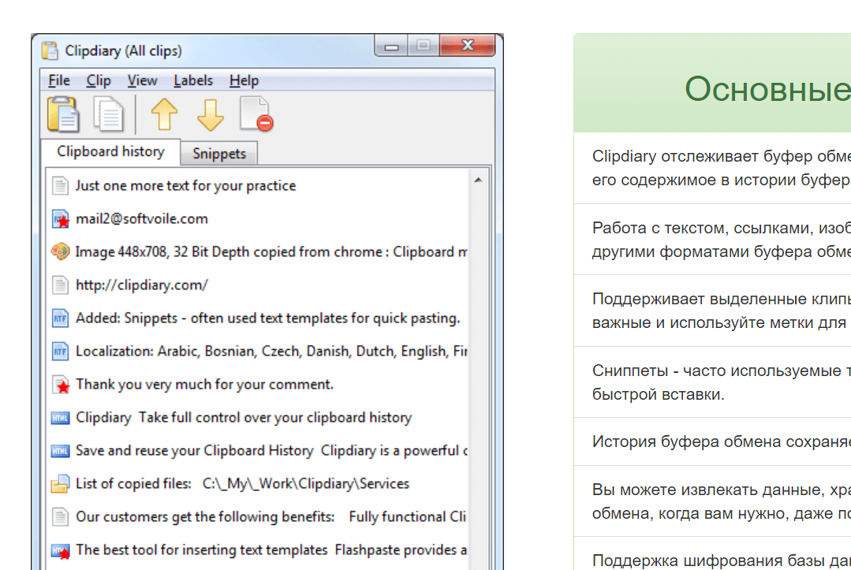Image resolution: width=851 pixels, height=570 pixels.
Task: Select the mail2@softvoile.com clip
Action: click(x=142, y=218)
